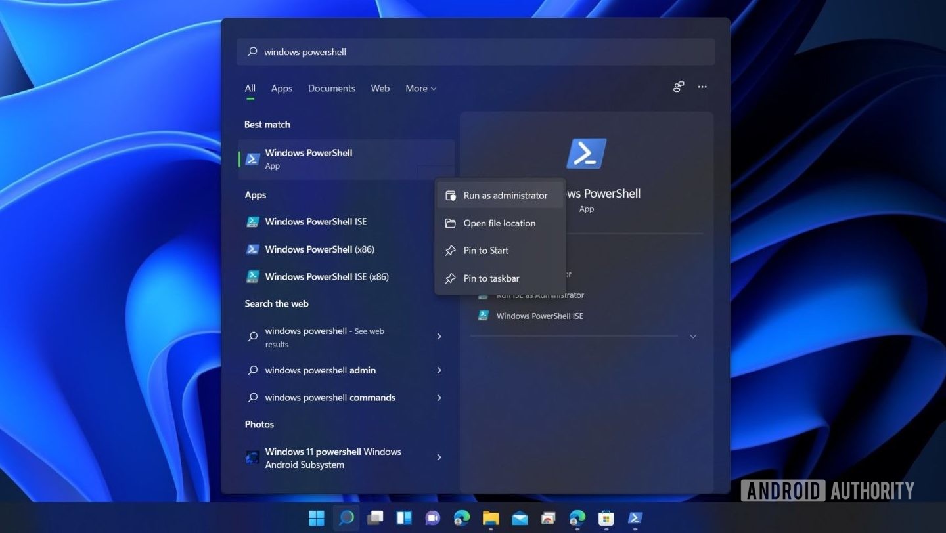Search web for windows powershell admin
The height and width of the screenshot is (533, 946).
pos(321,370)
